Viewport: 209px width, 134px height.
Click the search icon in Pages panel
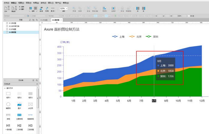37,20
